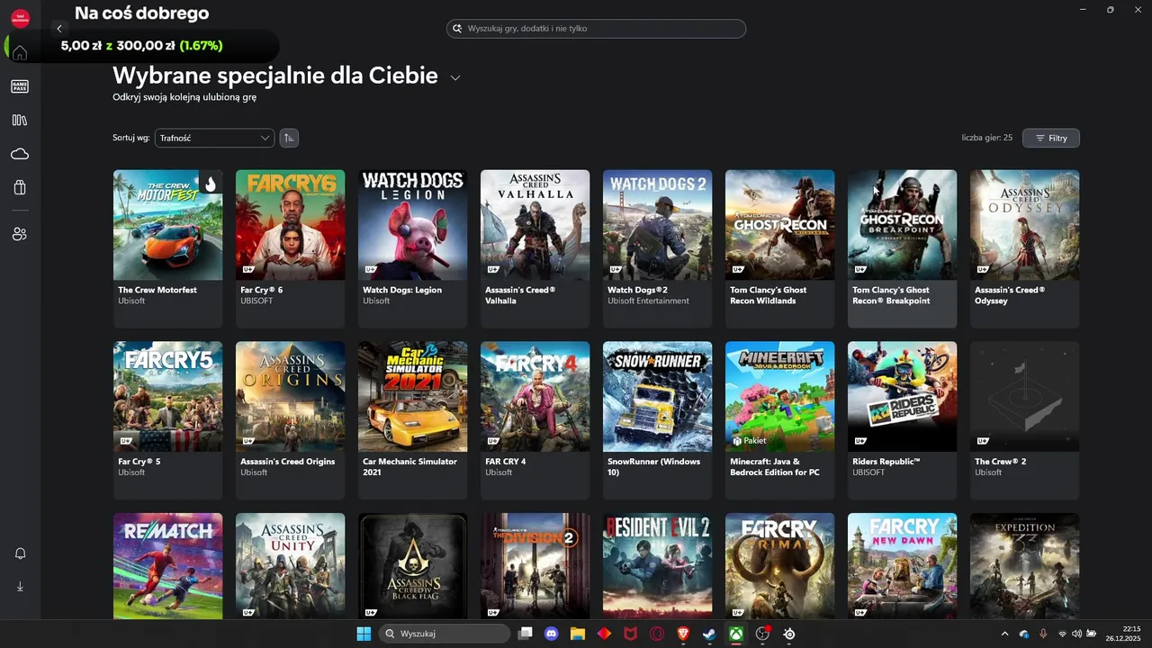The height and width of the screenshot is (648, 1152).
Task: Switch to Xbox app taskbar icon
Action: pos(736,634)
